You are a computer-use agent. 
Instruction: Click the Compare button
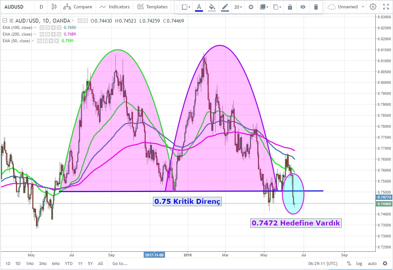click(78, 7)
